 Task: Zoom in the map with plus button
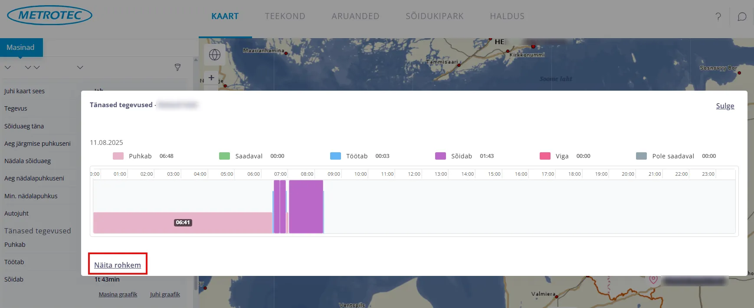pyautogui.click(x=211, y=78)
